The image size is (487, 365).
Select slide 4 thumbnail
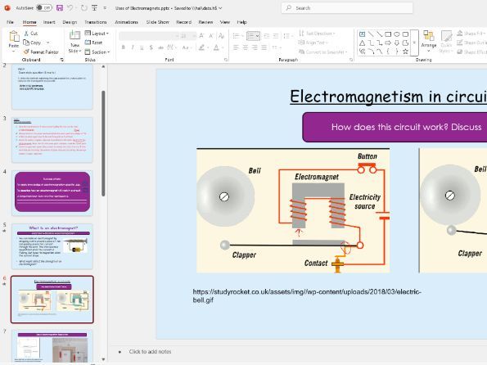click(x=52, y=192)
